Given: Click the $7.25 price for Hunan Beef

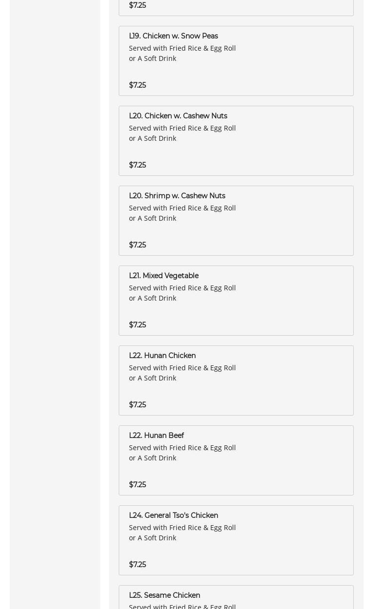Looking at the screenshot, I should (137, 485).
